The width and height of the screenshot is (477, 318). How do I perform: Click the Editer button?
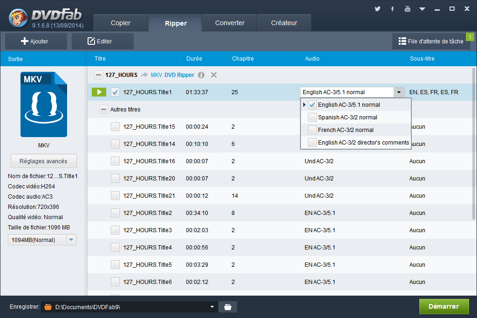(x=102, y=41)
